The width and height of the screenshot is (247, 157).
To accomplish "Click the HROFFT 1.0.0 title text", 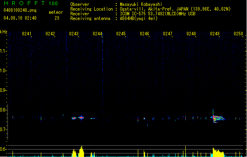I will [x=31, y=3].
